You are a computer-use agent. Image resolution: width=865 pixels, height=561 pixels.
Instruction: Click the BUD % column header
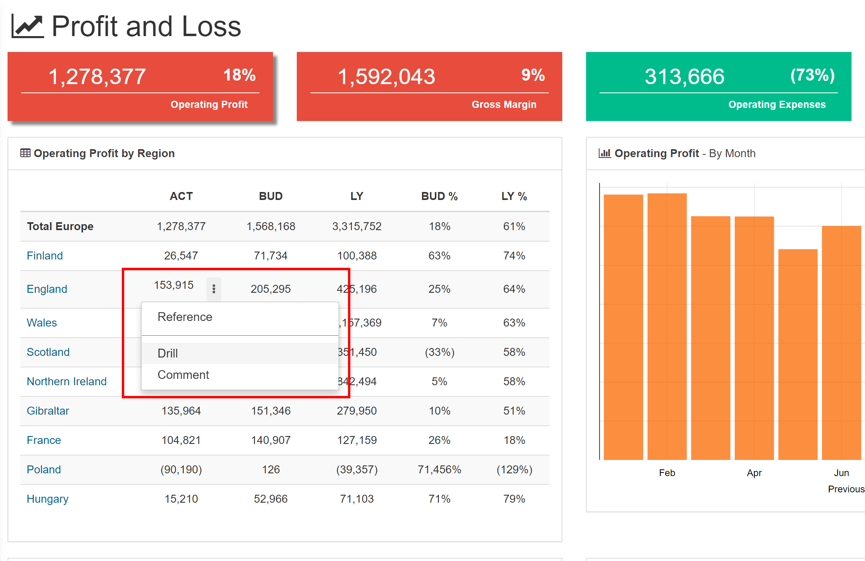pyautogui.click(x=439, y=196)
